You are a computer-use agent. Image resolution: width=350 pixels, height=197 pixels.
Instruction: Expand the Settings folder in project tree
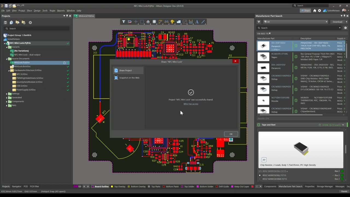click(7, 94)
